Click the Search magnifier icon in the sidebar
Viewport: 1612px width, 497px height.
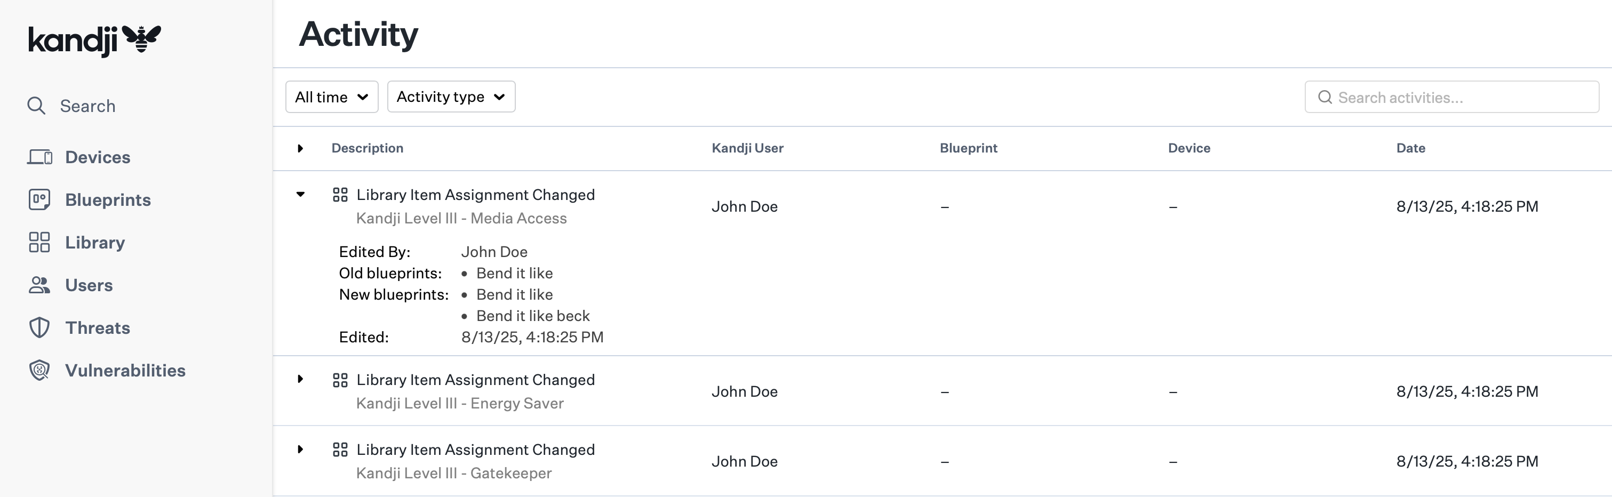[36, 105]
